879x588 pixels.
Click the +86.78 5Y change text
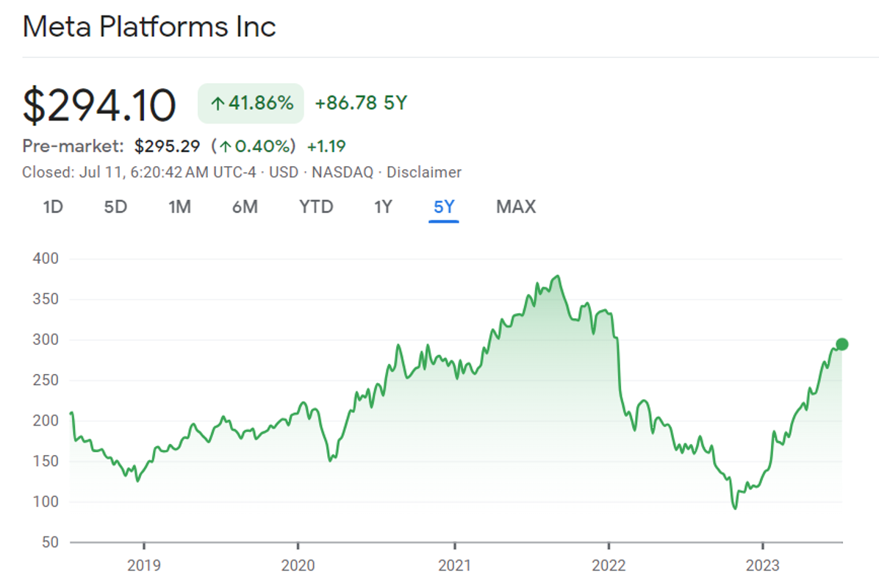click(360, 104)
